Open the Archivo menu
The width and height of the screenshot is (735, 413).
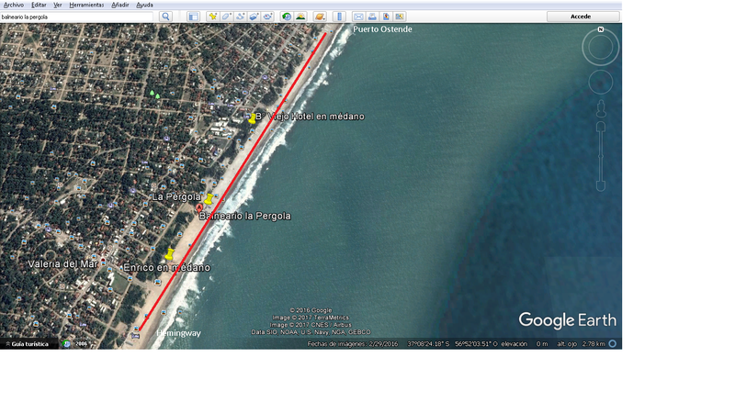(14, 5)
